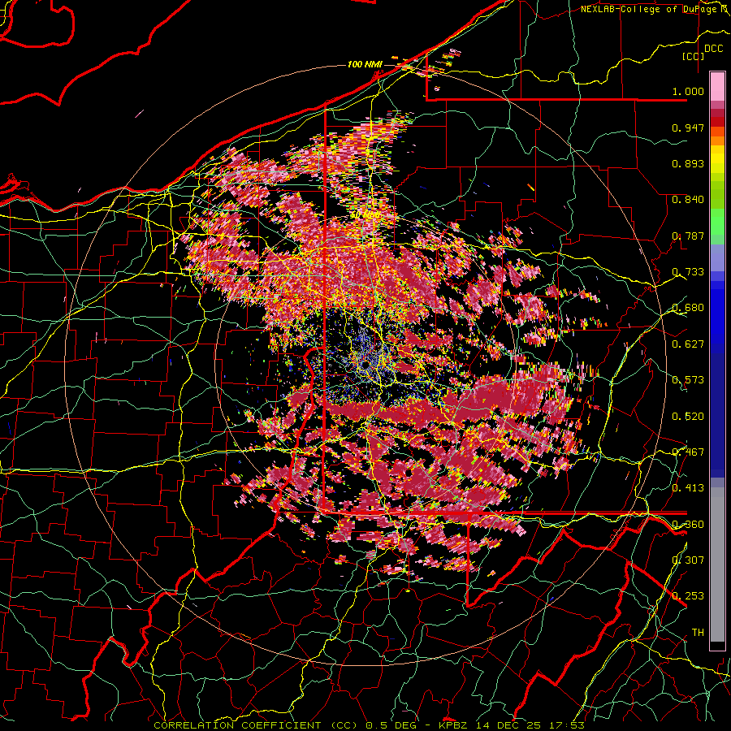Select the 0.413 scale value
Screen dimensions: 731x731
click(688, 487)
